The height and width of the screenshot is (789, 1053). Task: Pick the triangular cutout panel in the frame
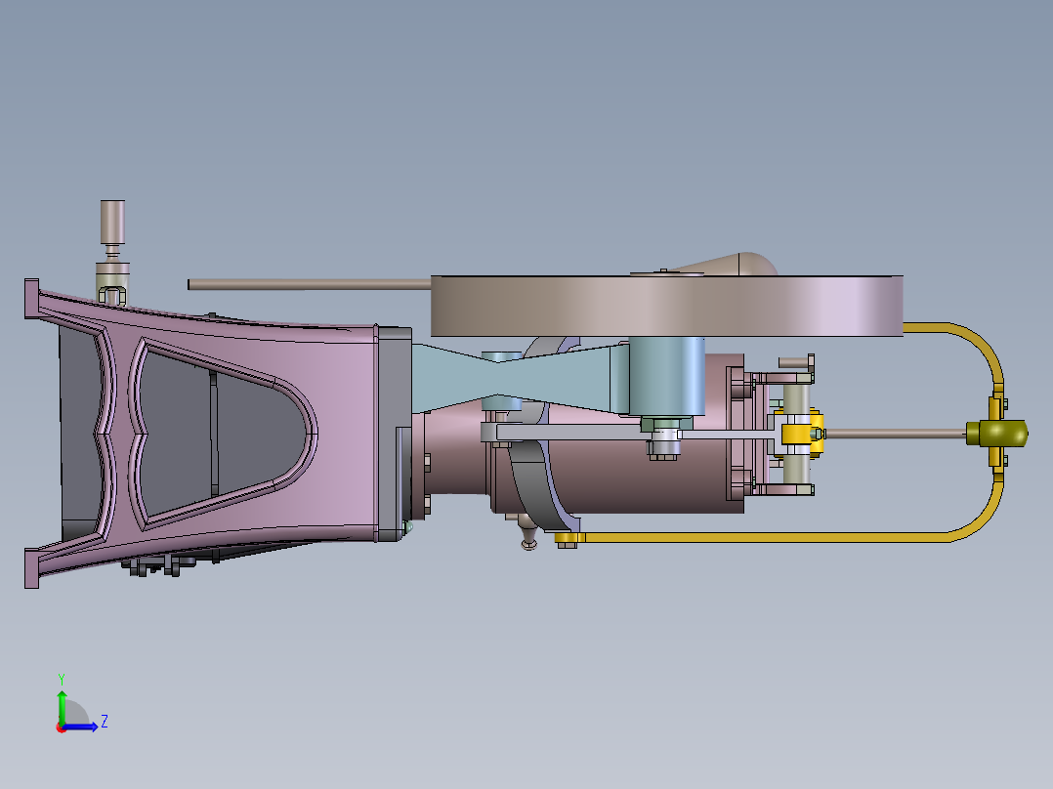[222, 434]
